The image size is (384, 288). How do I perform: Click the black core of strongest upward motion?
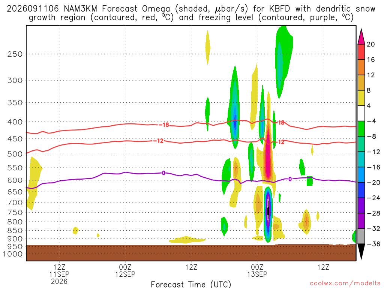pos(268,210)
